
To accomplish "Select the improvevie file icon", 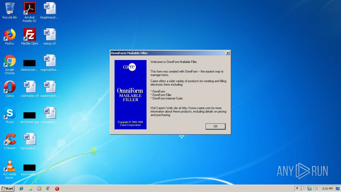I will (x=30, y=170).
